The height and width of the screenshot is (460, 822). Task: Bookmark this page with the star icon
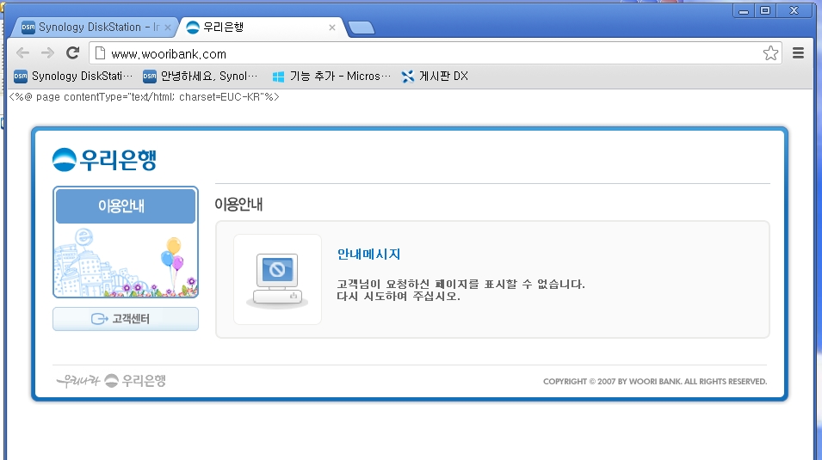point(770,53)
